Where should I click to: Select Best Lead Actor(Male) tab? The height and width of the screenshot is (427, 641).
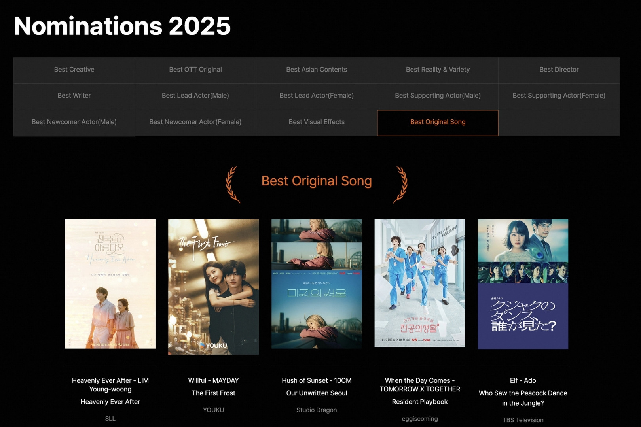pyautogui.click(x=195, y=96)
